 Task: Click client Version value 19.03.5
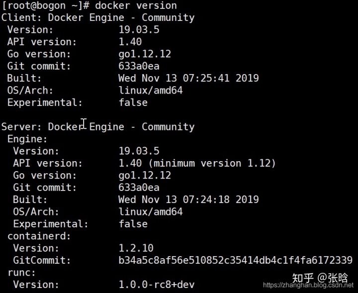[139, 30]
